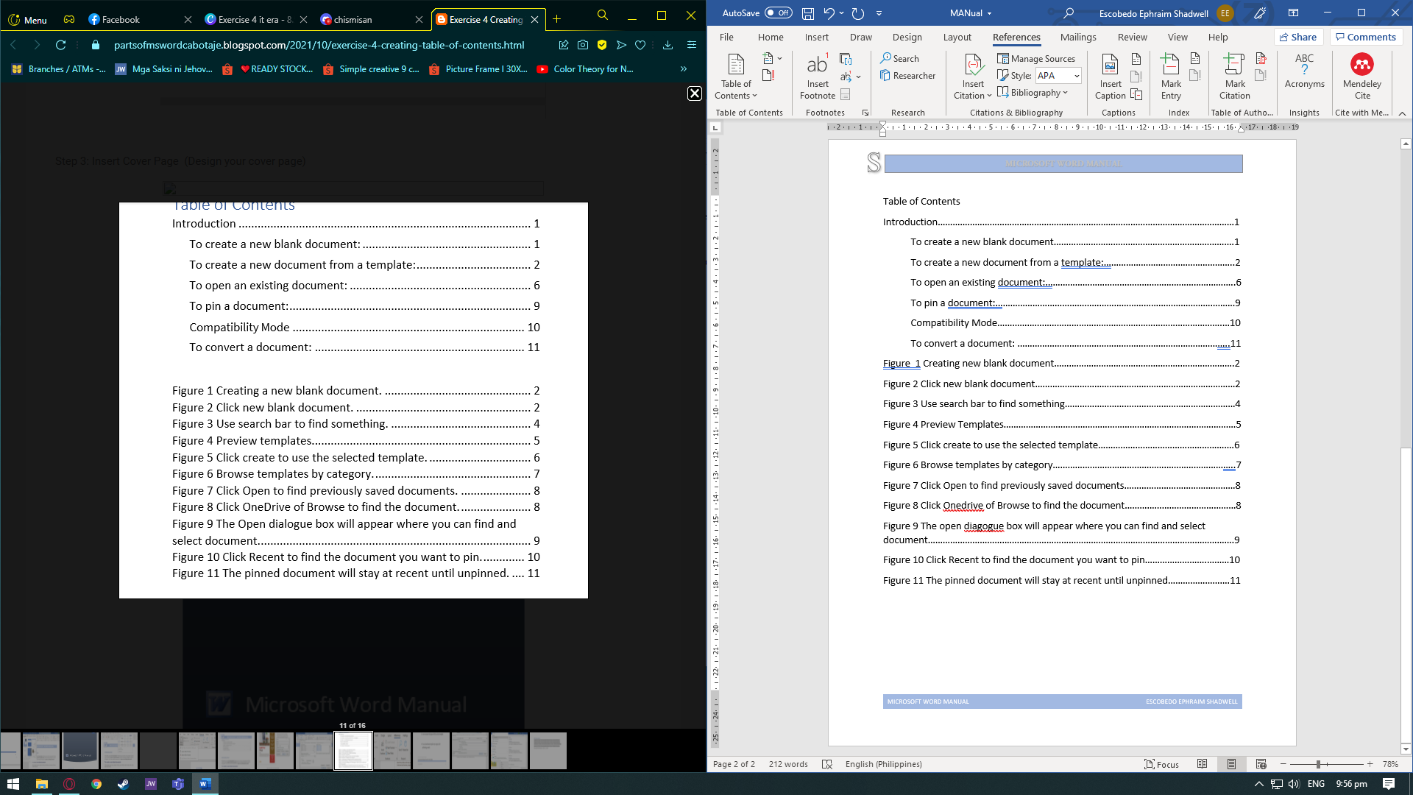Click the Add Text icon in Table of Contents group
1413x795 pixels.
[x=772, y=58]
